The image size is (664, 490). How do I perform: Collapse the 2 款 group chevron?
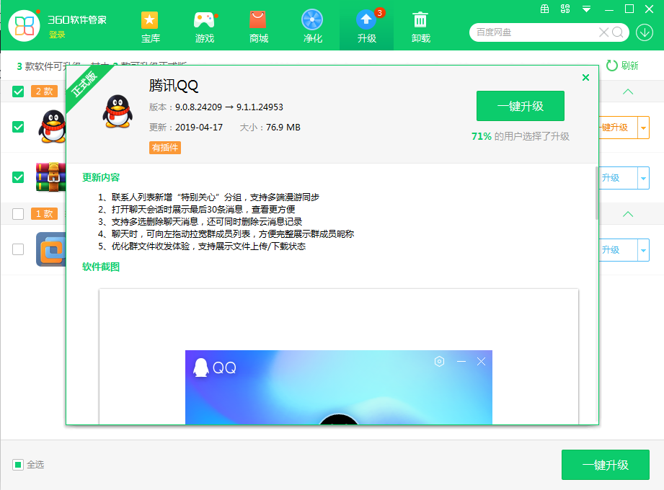pyautogui.click(x=628, y=92)
